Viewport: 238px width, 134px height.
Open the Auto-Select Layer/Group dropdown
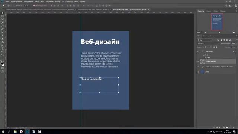[x=28, y=6]
